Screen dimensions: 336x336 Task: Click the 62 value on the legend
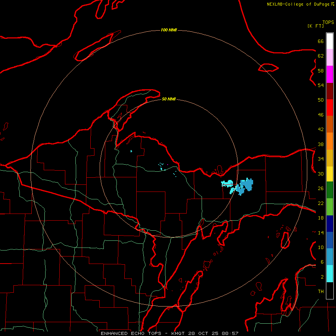click(321, 56)
